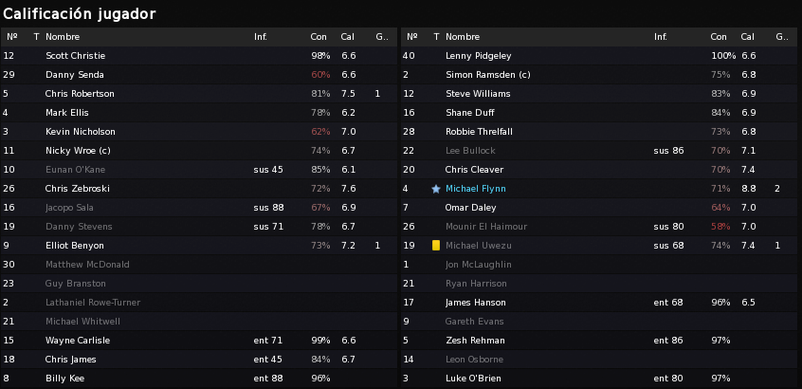The height and width of the screenshot is (389, 802).
Task: Sort left table by Cal column header
Action: (347, 37)
